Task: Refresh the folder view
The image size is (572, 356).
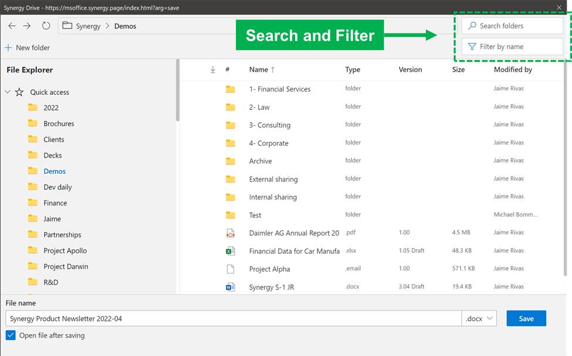Action: click(46, 26)
